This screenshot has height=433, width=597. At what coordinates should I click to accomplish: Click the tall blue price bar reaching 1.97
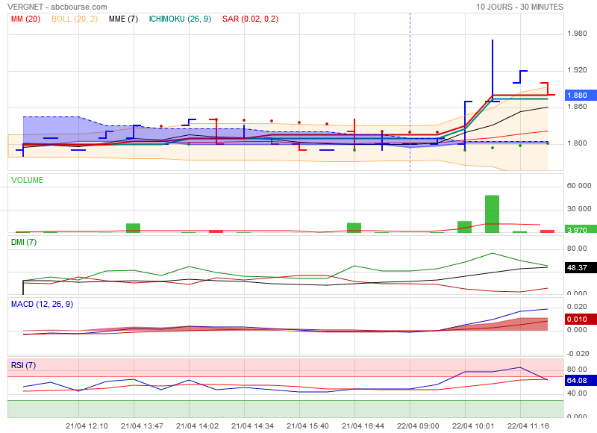point(493,70)
